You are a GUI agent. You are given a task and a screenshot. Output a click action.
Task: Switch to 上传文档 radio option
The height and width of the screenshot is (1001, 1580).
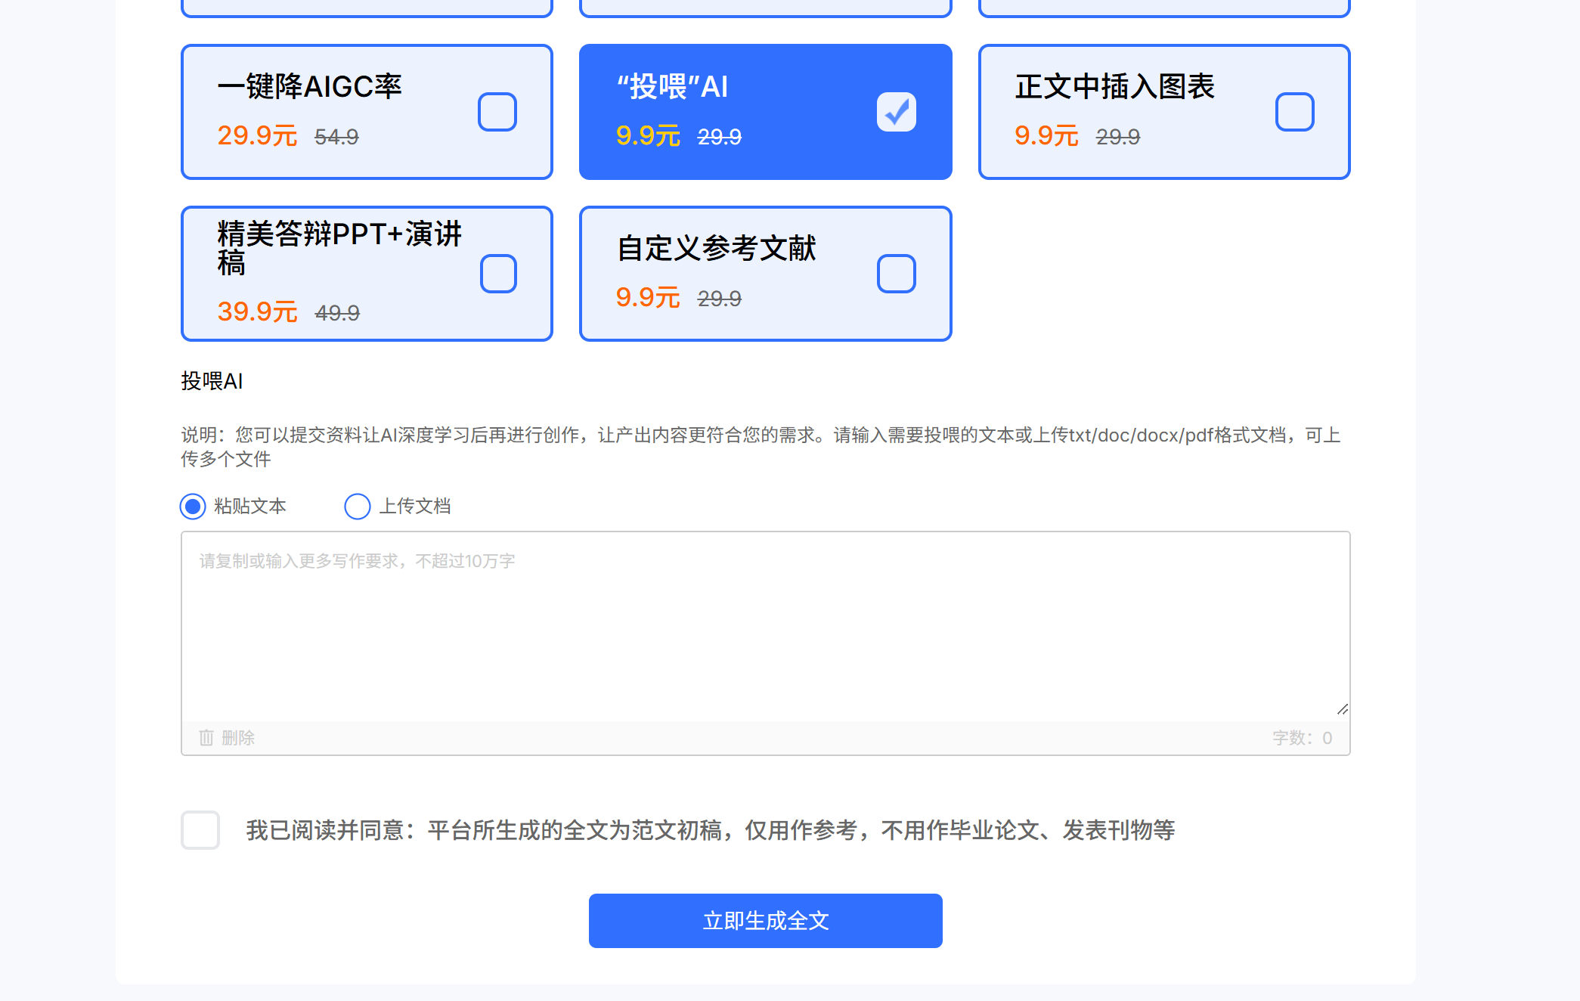click(358, 507)
